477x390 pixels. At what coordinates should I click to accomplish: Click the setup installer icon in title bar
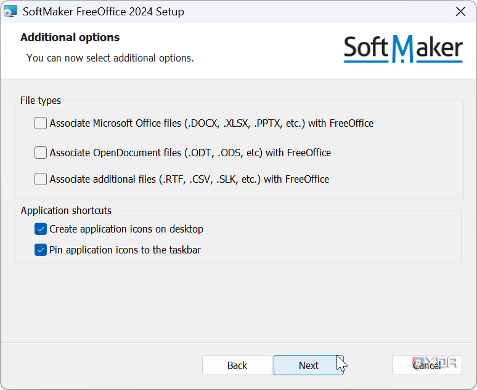coord(10,11)
